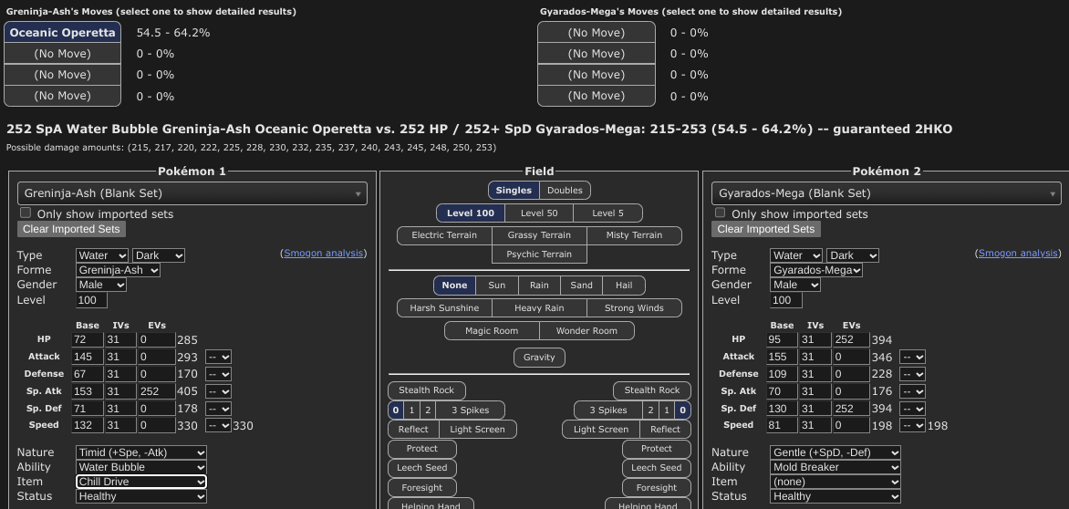Open Pokémon 1 Status Healthy dropdown

pos(141,497)
